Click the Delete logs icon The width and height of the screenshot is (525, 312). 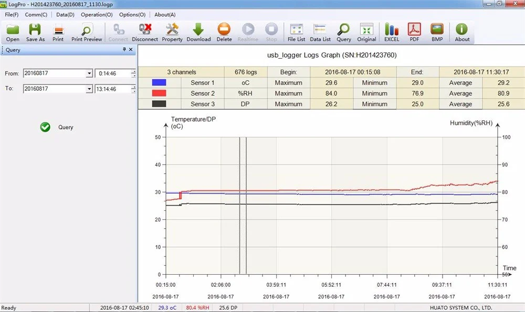pos(224,32)
